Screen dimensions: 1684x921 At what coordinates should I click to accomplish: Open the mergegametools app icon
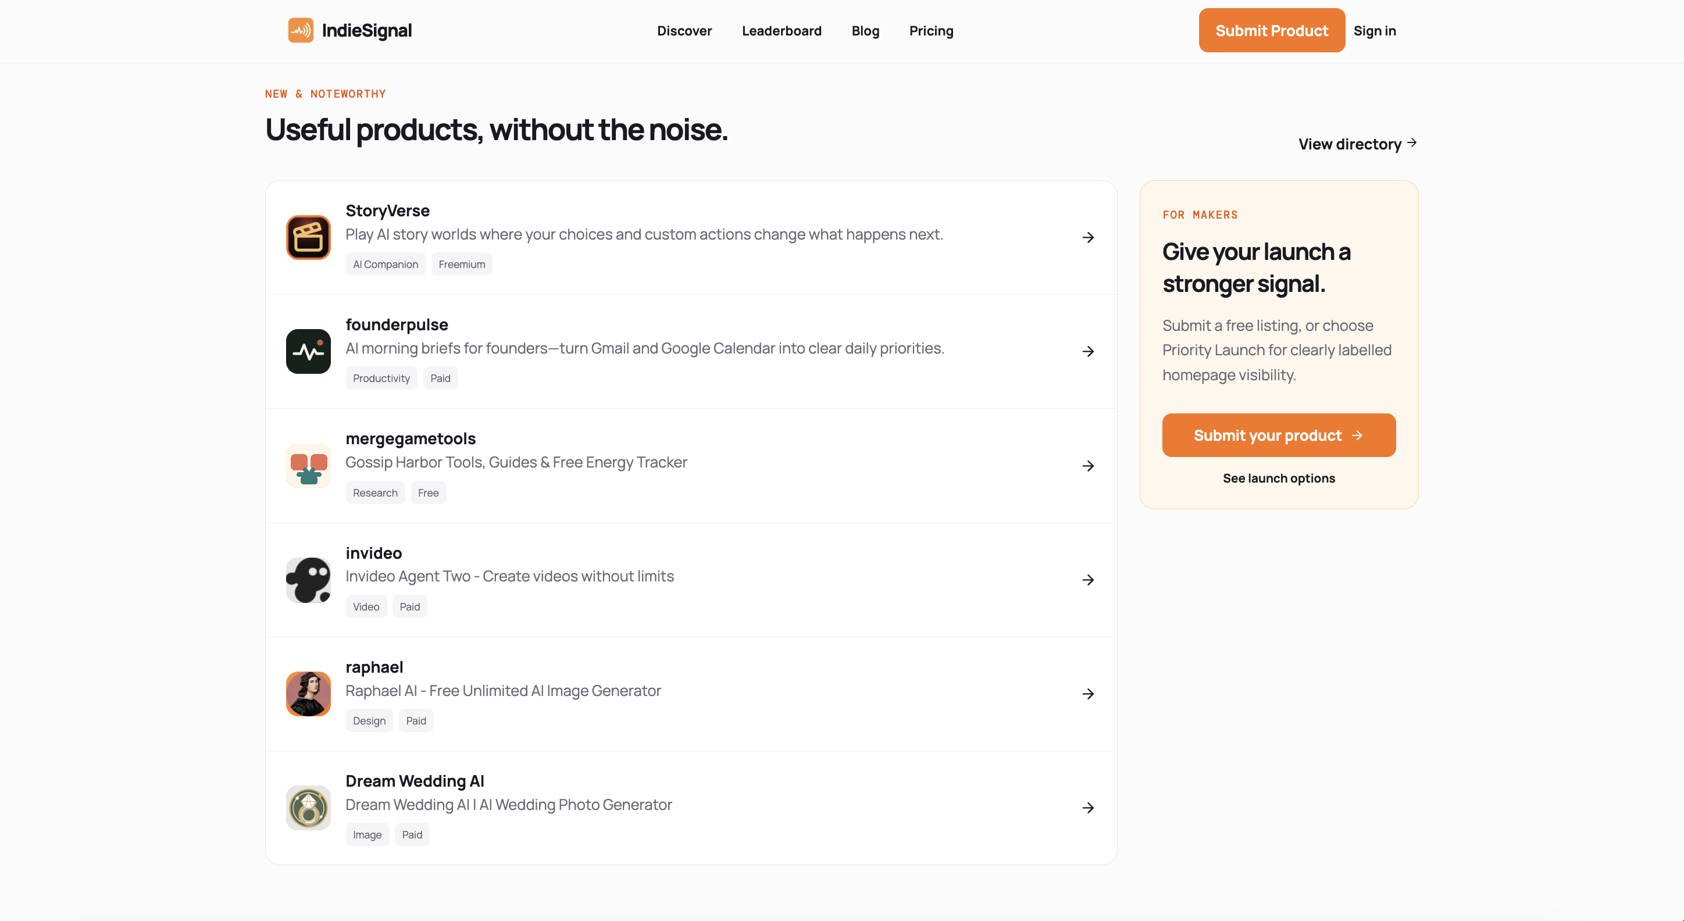pyautogui.click(x=308, y=465)
